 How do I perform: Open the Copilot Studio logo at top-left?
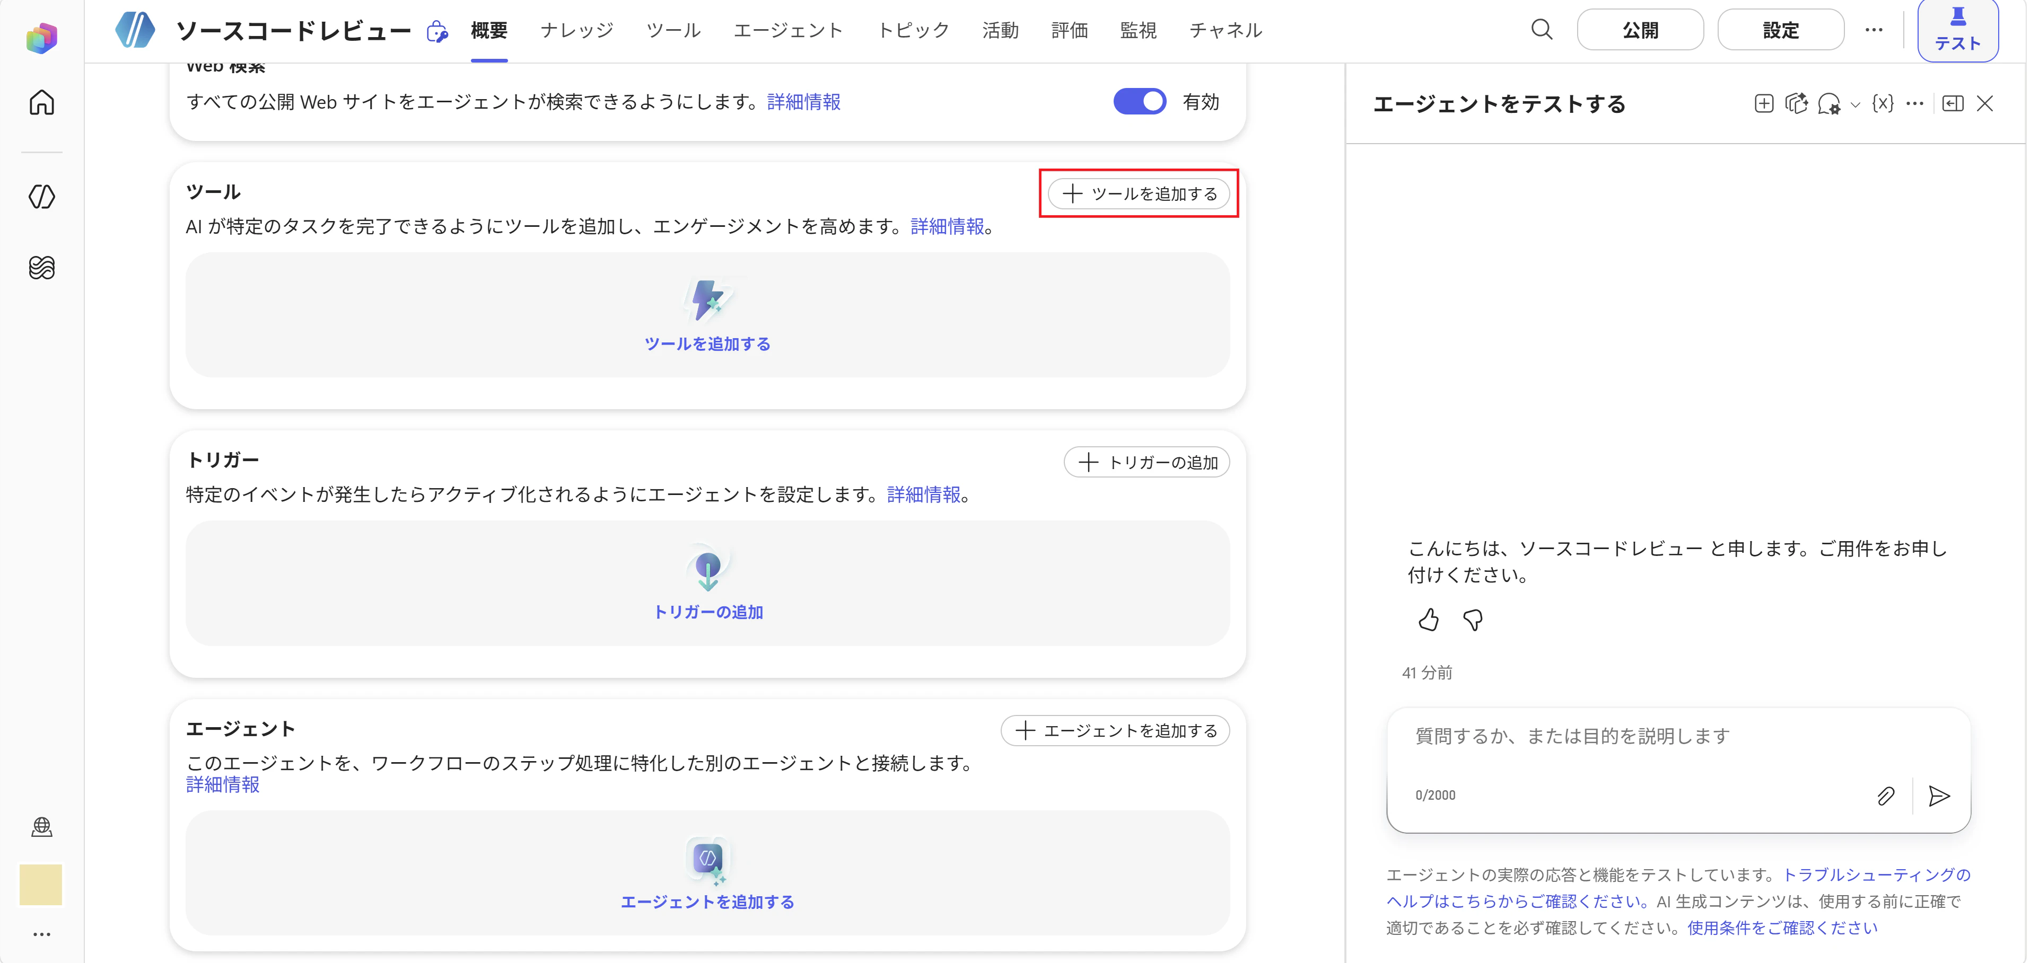tap(41, 37)
